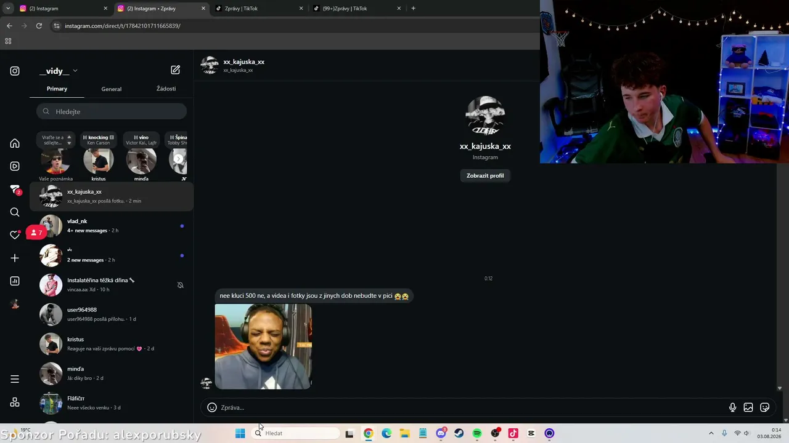Screen dimensions: 789x443
Task: Go back in browser history
Action: (9, 26)
